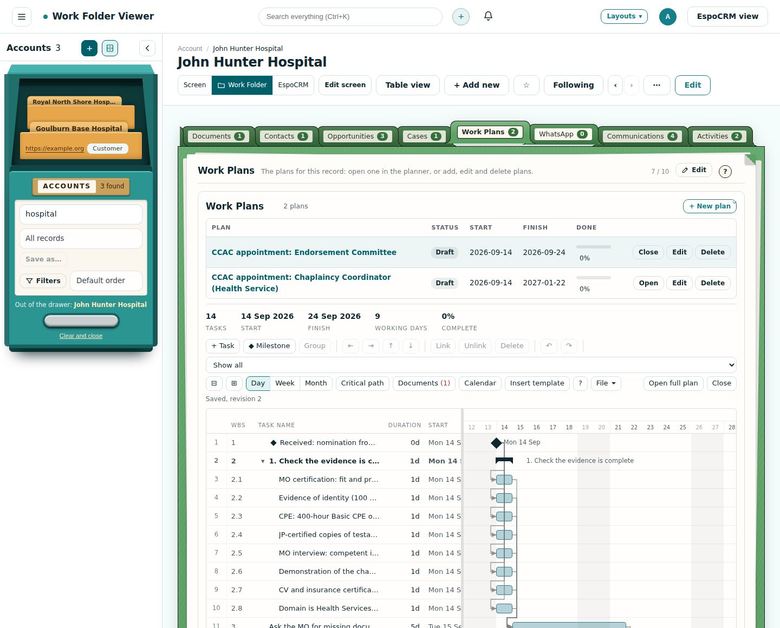
Task: Toggle the accounts list view icon
Action: [x=110, y=48]
